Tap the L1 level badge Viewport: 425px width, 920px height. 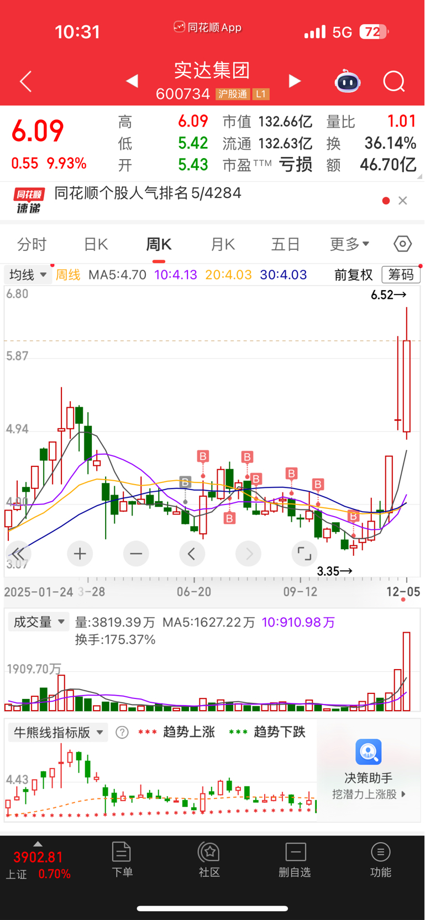[x=261, y=94]
